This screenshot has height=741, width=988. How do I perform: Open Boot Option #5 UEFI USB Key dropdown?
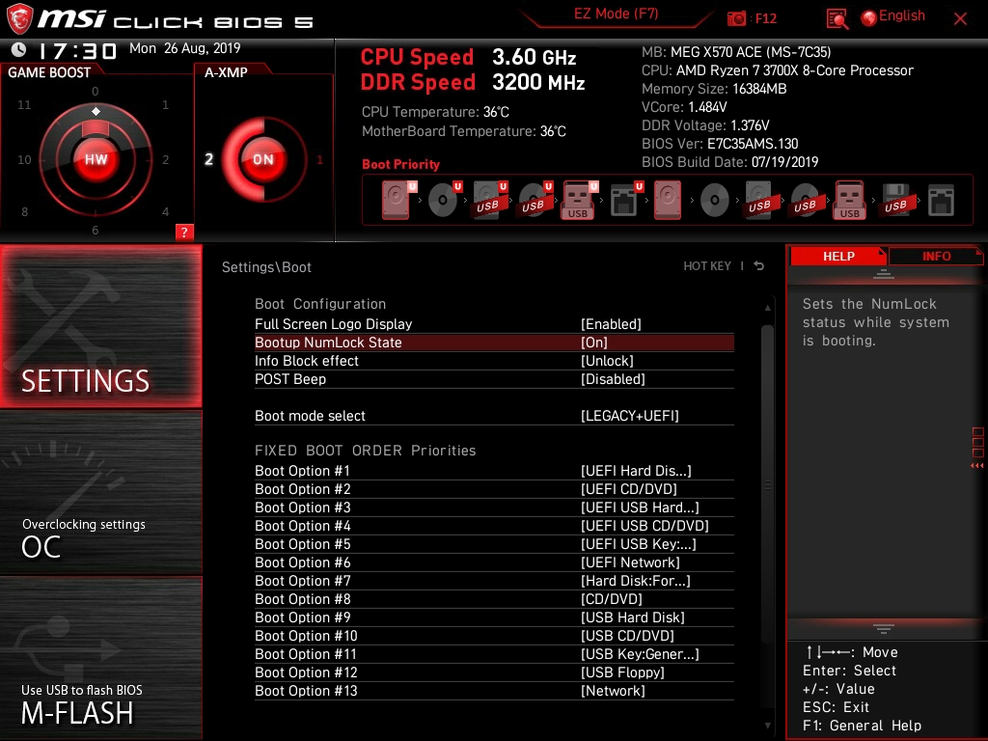click(639, 544)
